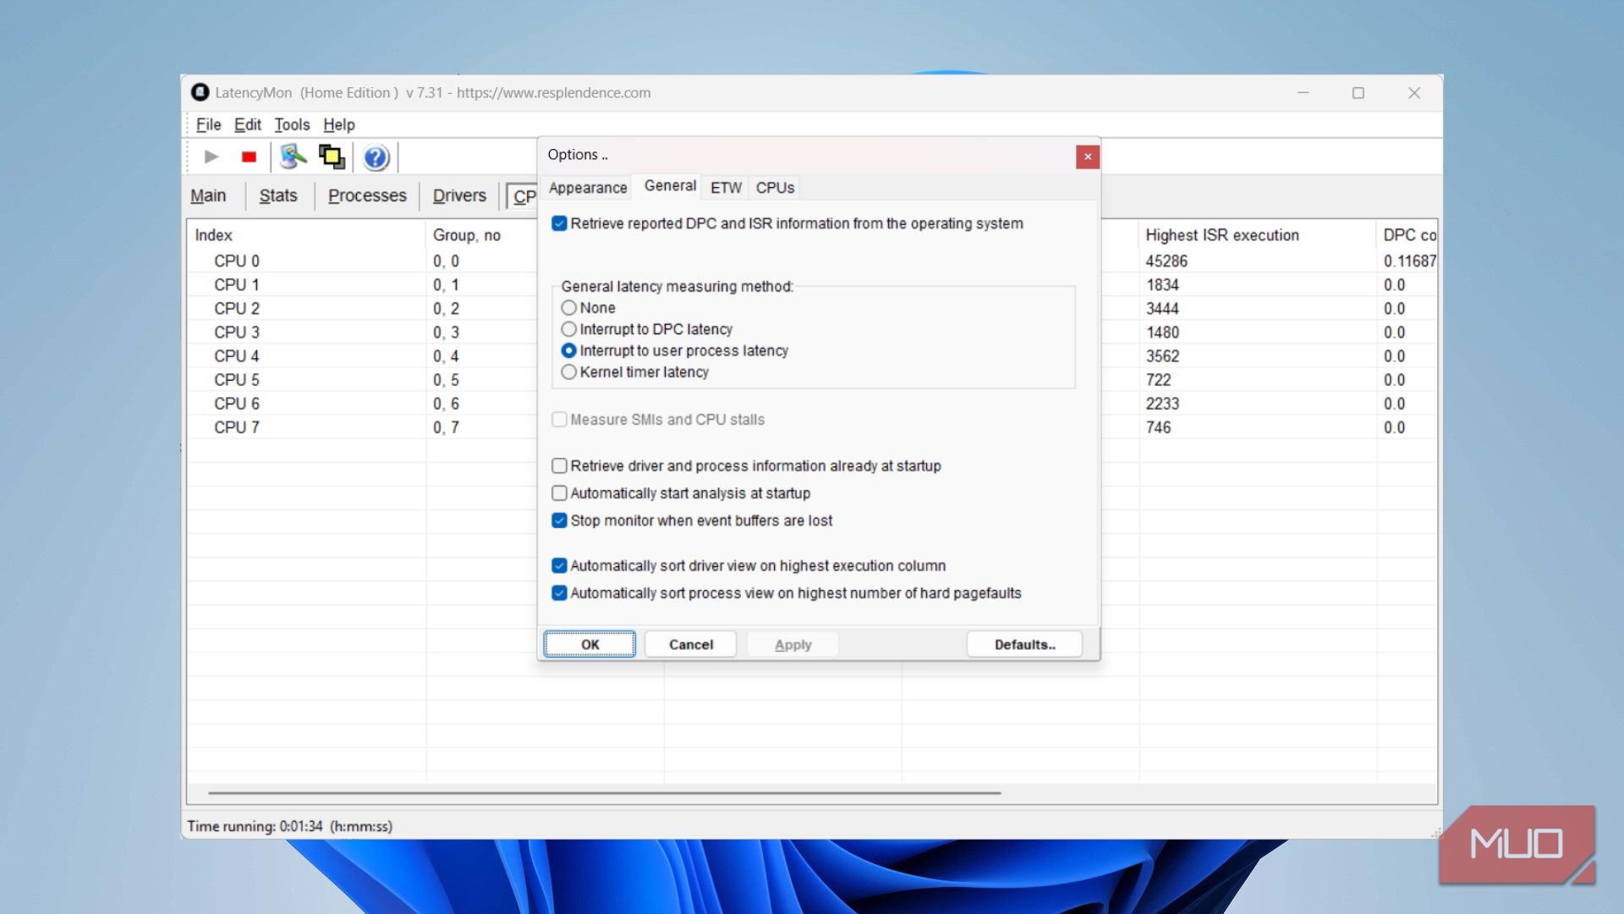Viewport: 1624px width, 914px height.
Task: Start the latency monitor with play icon
Action: click(x=211, y=157)
